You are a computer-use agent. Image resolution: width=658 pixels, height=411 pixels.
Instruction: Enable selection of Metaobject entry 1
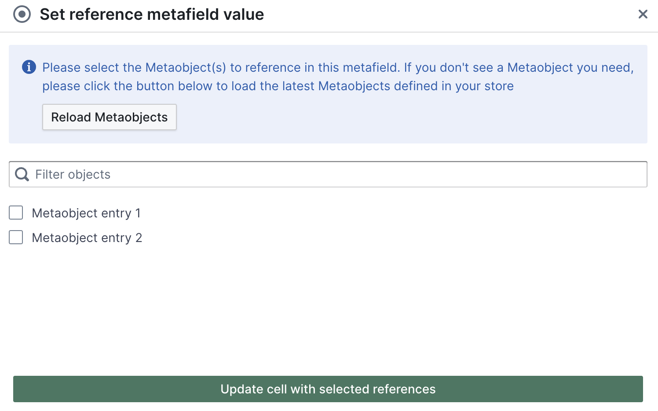click(15, 213)
